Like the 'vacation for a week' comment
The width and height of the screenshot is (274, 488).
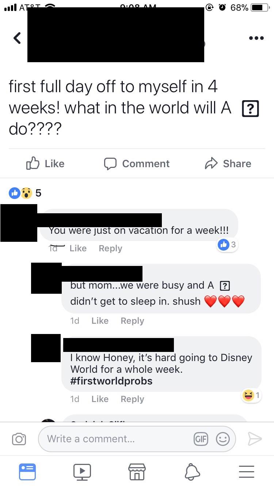[78, 248]
